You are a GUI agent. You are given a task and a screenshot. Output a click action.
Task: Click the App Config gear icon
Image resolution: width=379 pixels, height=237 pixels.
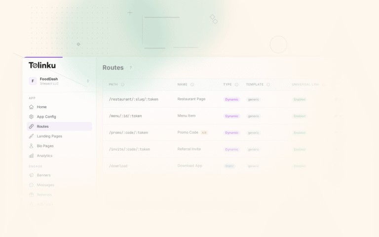point(31,117)
